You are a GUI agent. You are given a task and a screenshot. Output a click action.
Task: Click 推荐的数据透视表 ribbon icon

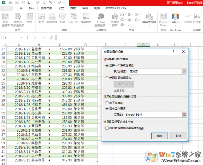18,18
